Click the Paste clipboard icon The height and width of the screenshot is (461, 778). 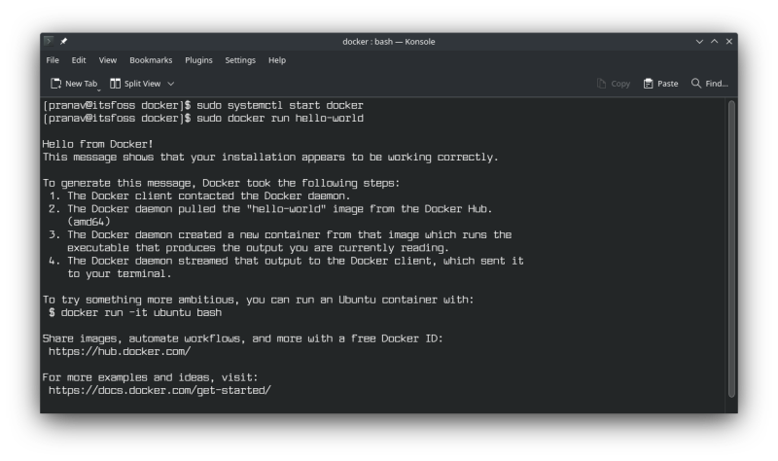(649, 84)
